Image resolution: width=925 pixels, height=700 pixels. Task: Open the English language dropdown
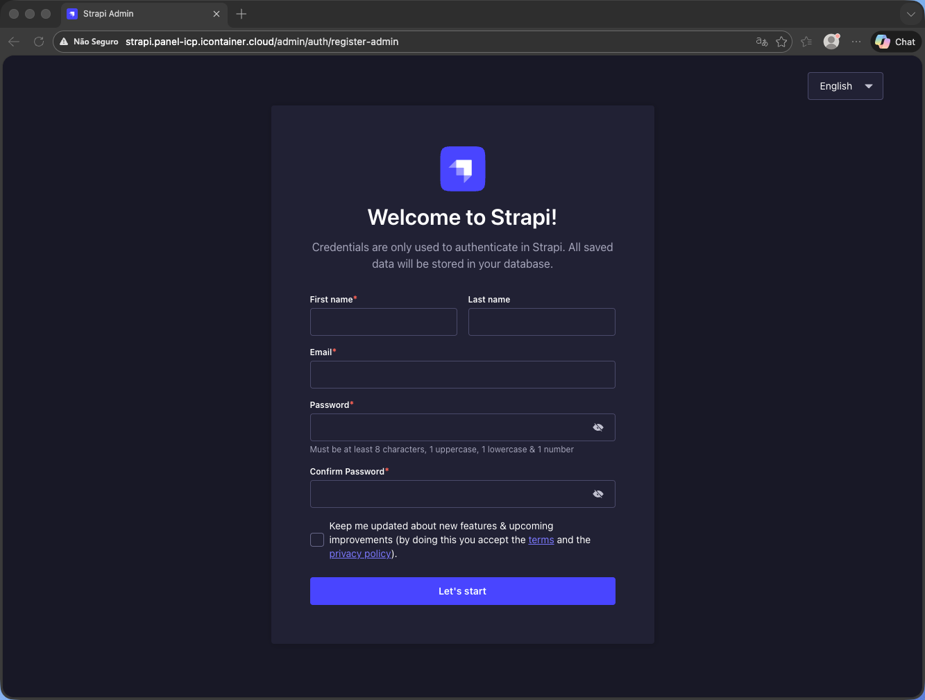(845, 86)
